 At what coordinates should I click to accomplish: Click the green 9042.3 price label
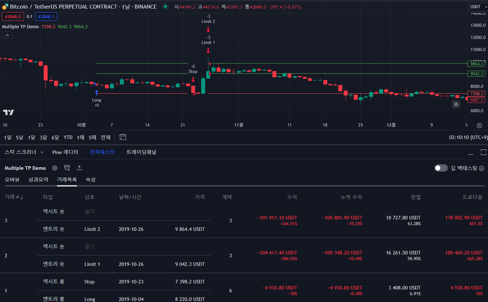[x=476, y=74]
